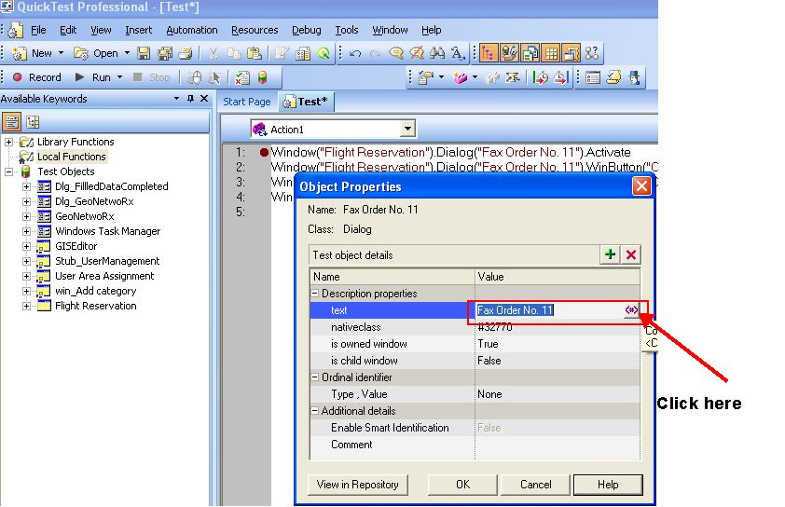The width and height of the screenshot is (785, 507).
Task: Select Windows Task Manager tree item
Action: 107,231
